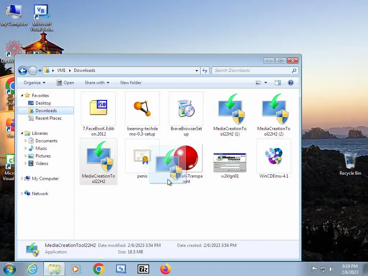
Task: Open the Pictures library
Action: (x=43, y=156)
